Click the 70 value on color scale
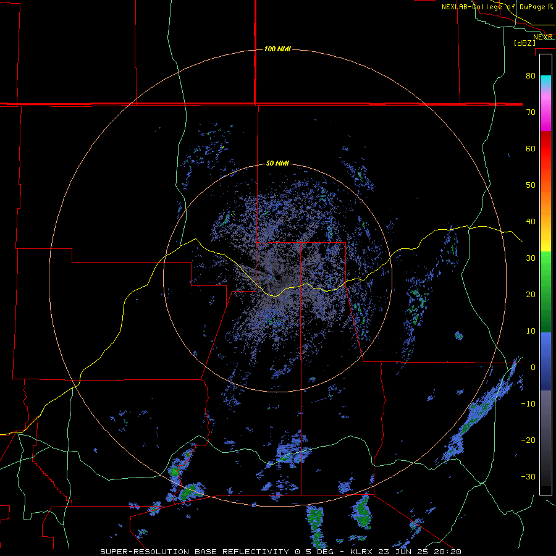This screenshot has width=556, height=556. tap(531, 112)
